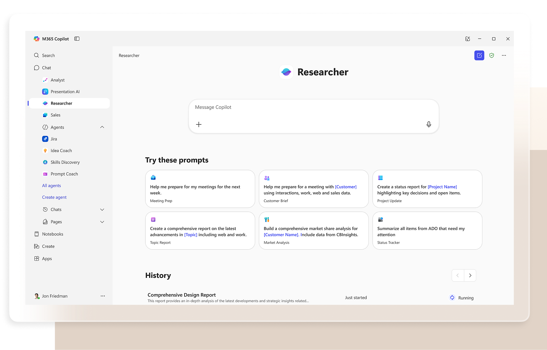Open Skills Discovery agent
Screen dimensions: 547x350
click(65, 162)
